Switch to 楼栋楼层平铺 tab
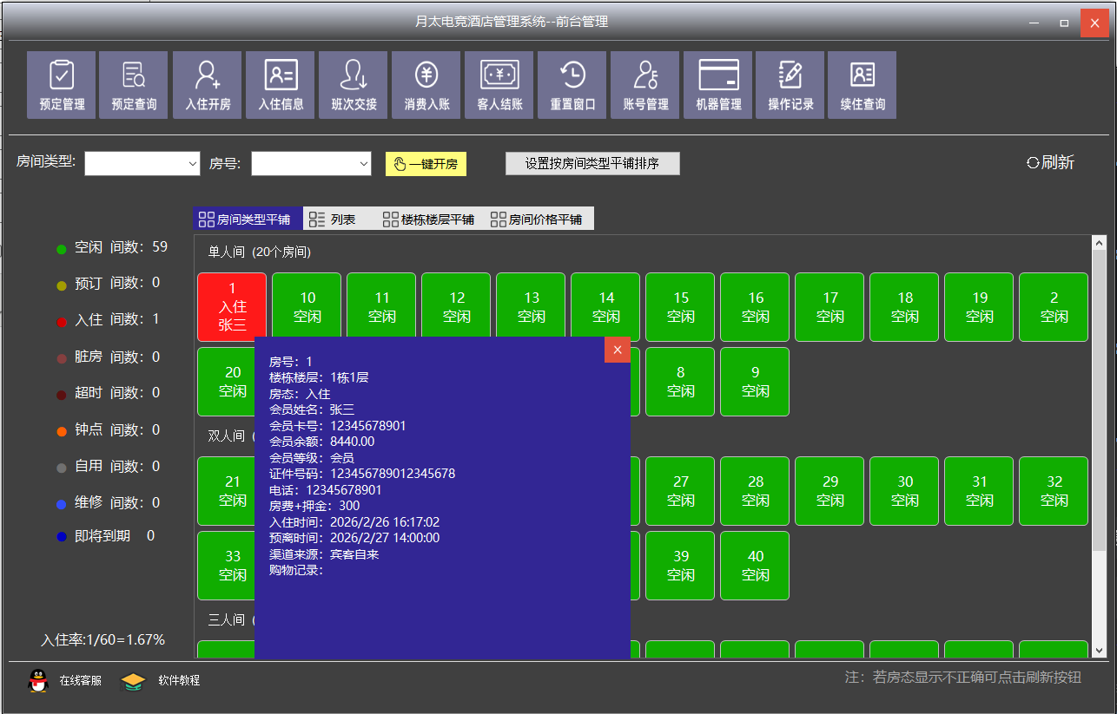The image size is (1117, 714). tap(428, 219)
